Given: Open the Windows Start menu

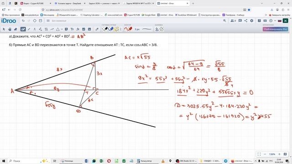Looking at the screenshot, I should (x=4, y=161).
